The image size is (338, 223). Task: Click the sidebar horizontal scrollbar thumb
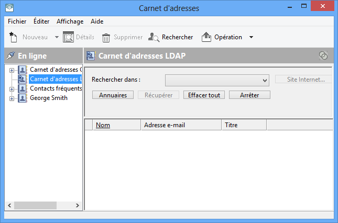tap(35, 206)
